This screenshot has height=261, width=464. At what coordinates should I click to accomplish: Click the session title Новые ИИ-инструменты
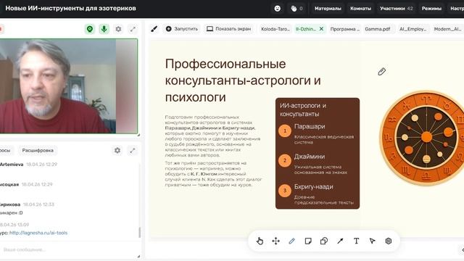pyautogui.click(x=71, y=8)
